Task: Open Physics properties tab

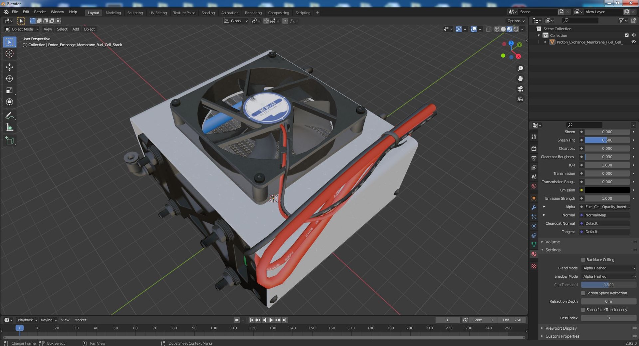Action: [x=534, y=226]
